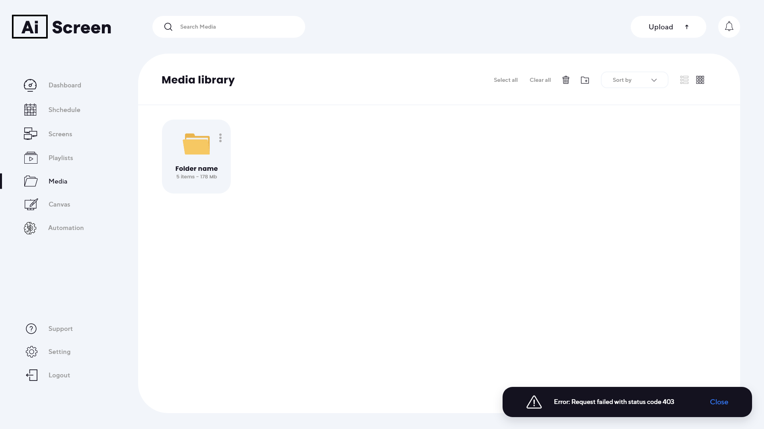Image resolution: width=764 pixels, height=429 pixels.
Task: Open notifications bell
Action: [729, 27]
